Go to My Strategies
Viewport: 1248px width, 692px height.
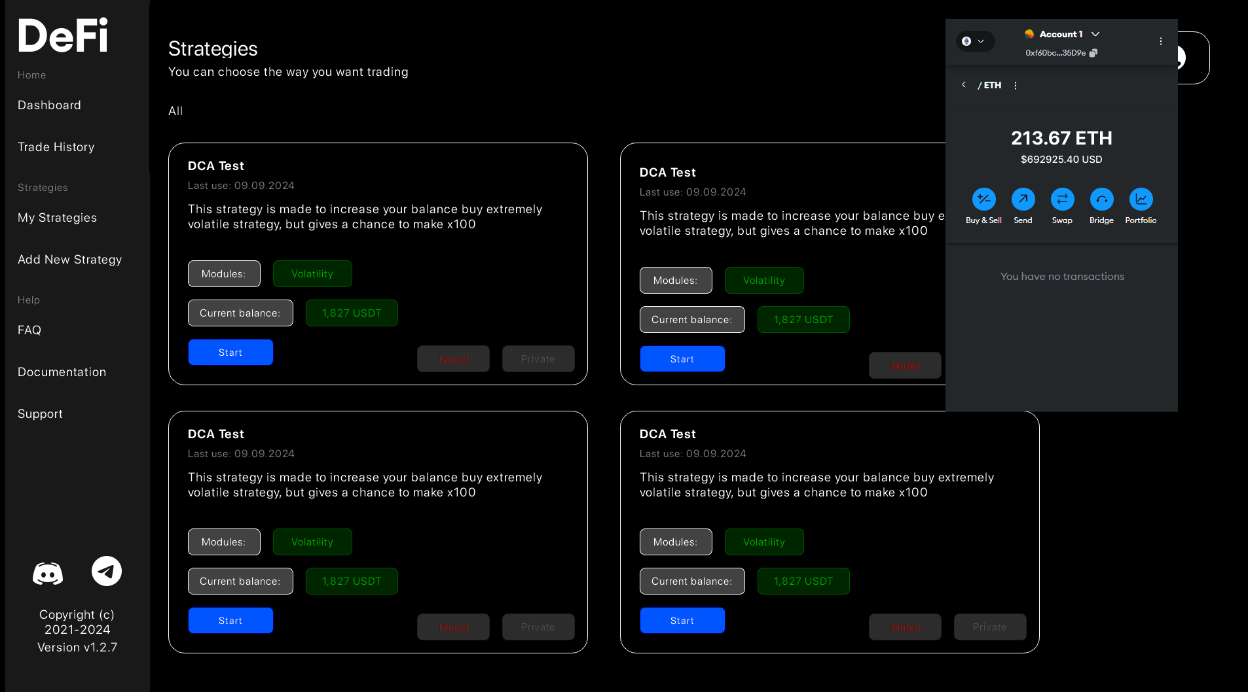(57, 218)
